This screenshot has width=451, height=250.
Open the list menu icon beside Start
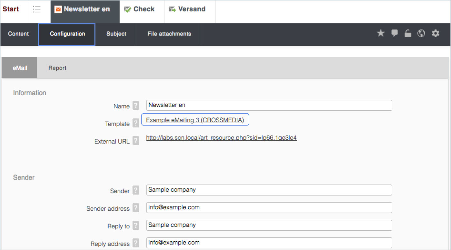point(37,9)
